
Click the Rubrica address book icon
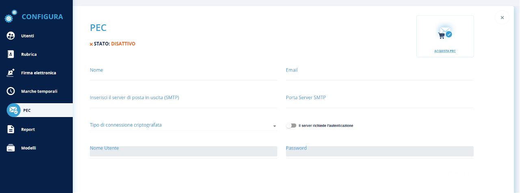[x=11, y=54]
